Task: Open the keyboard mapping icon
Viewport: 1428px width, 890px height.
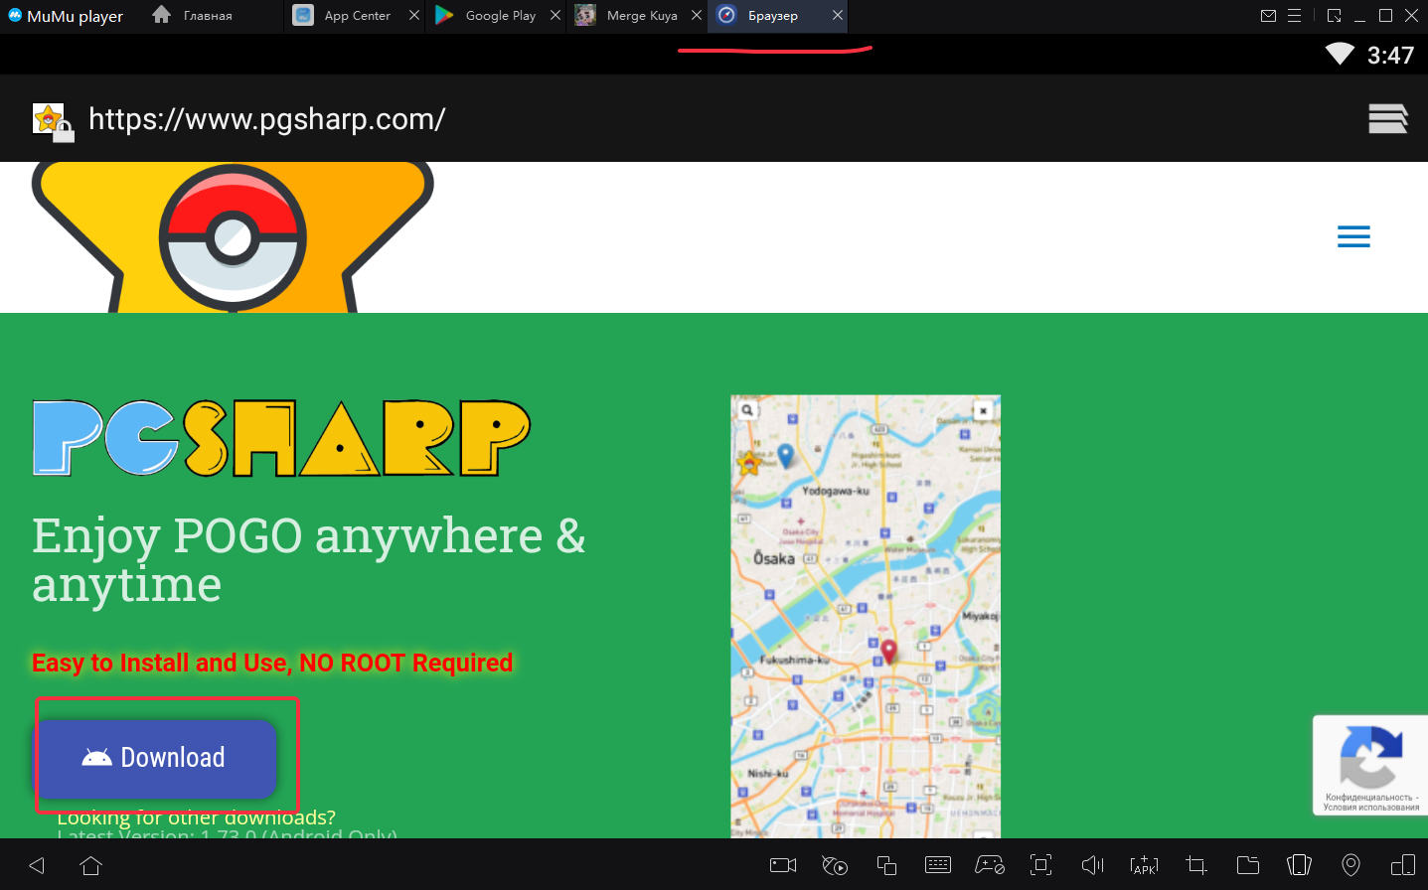Action: (938, 865)
